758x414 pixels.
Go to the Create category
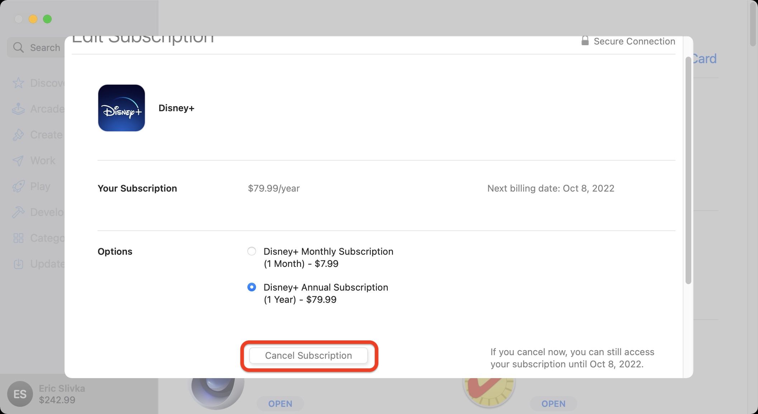pyautogui.click(x=39, y=135)
